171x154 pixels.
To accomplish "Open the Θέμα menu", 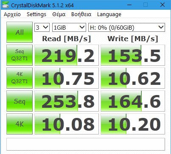I will pos(59,14).
